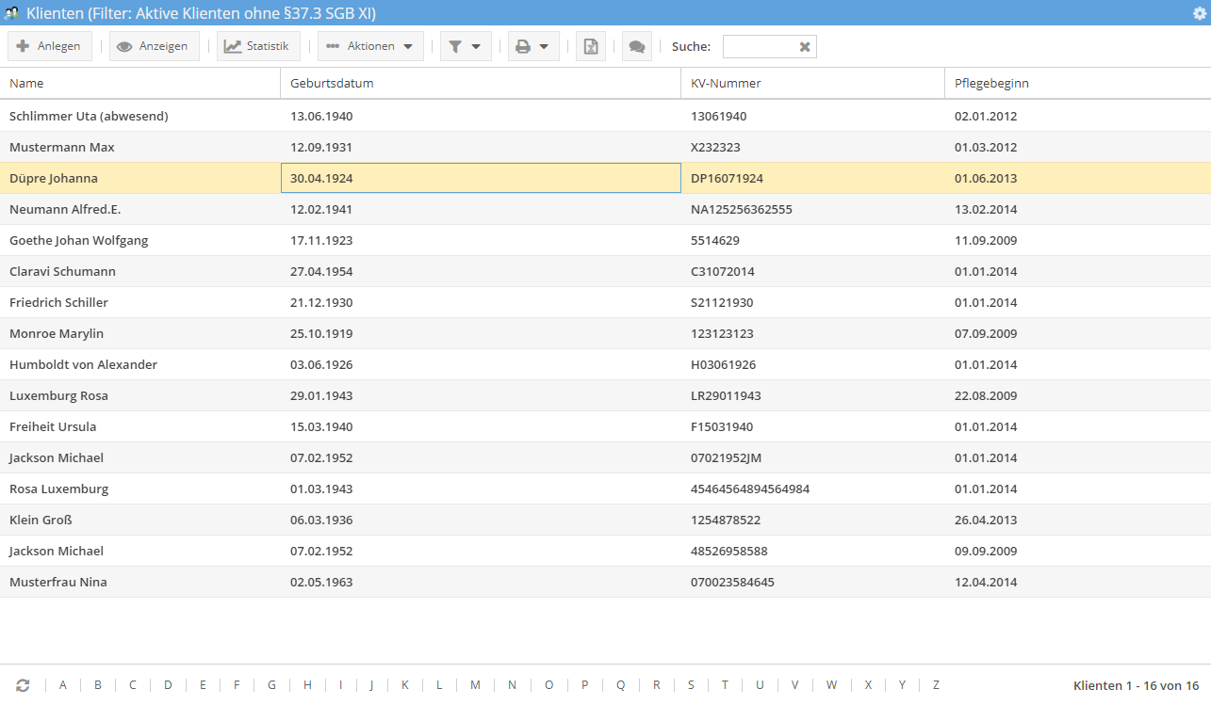Click the chat speech bubbles icon
The width and height of the screenshot is (1211, 705).
click(637, 46)
